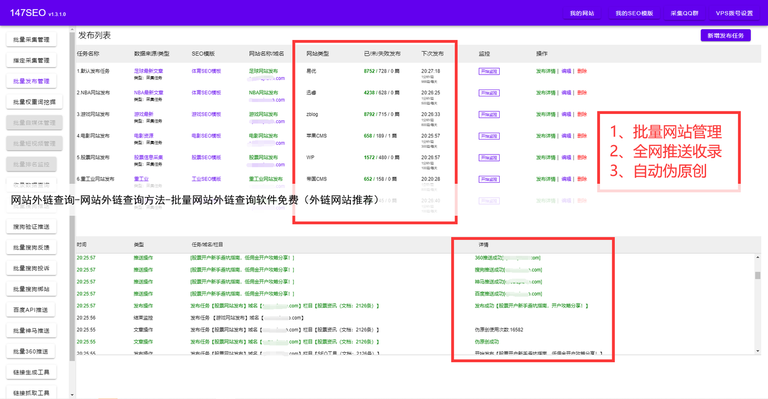Viewport: 768px width, 399px height.
Task: Toggle 开始监控 for 默认发布任务 row
Action: point(489,71)
